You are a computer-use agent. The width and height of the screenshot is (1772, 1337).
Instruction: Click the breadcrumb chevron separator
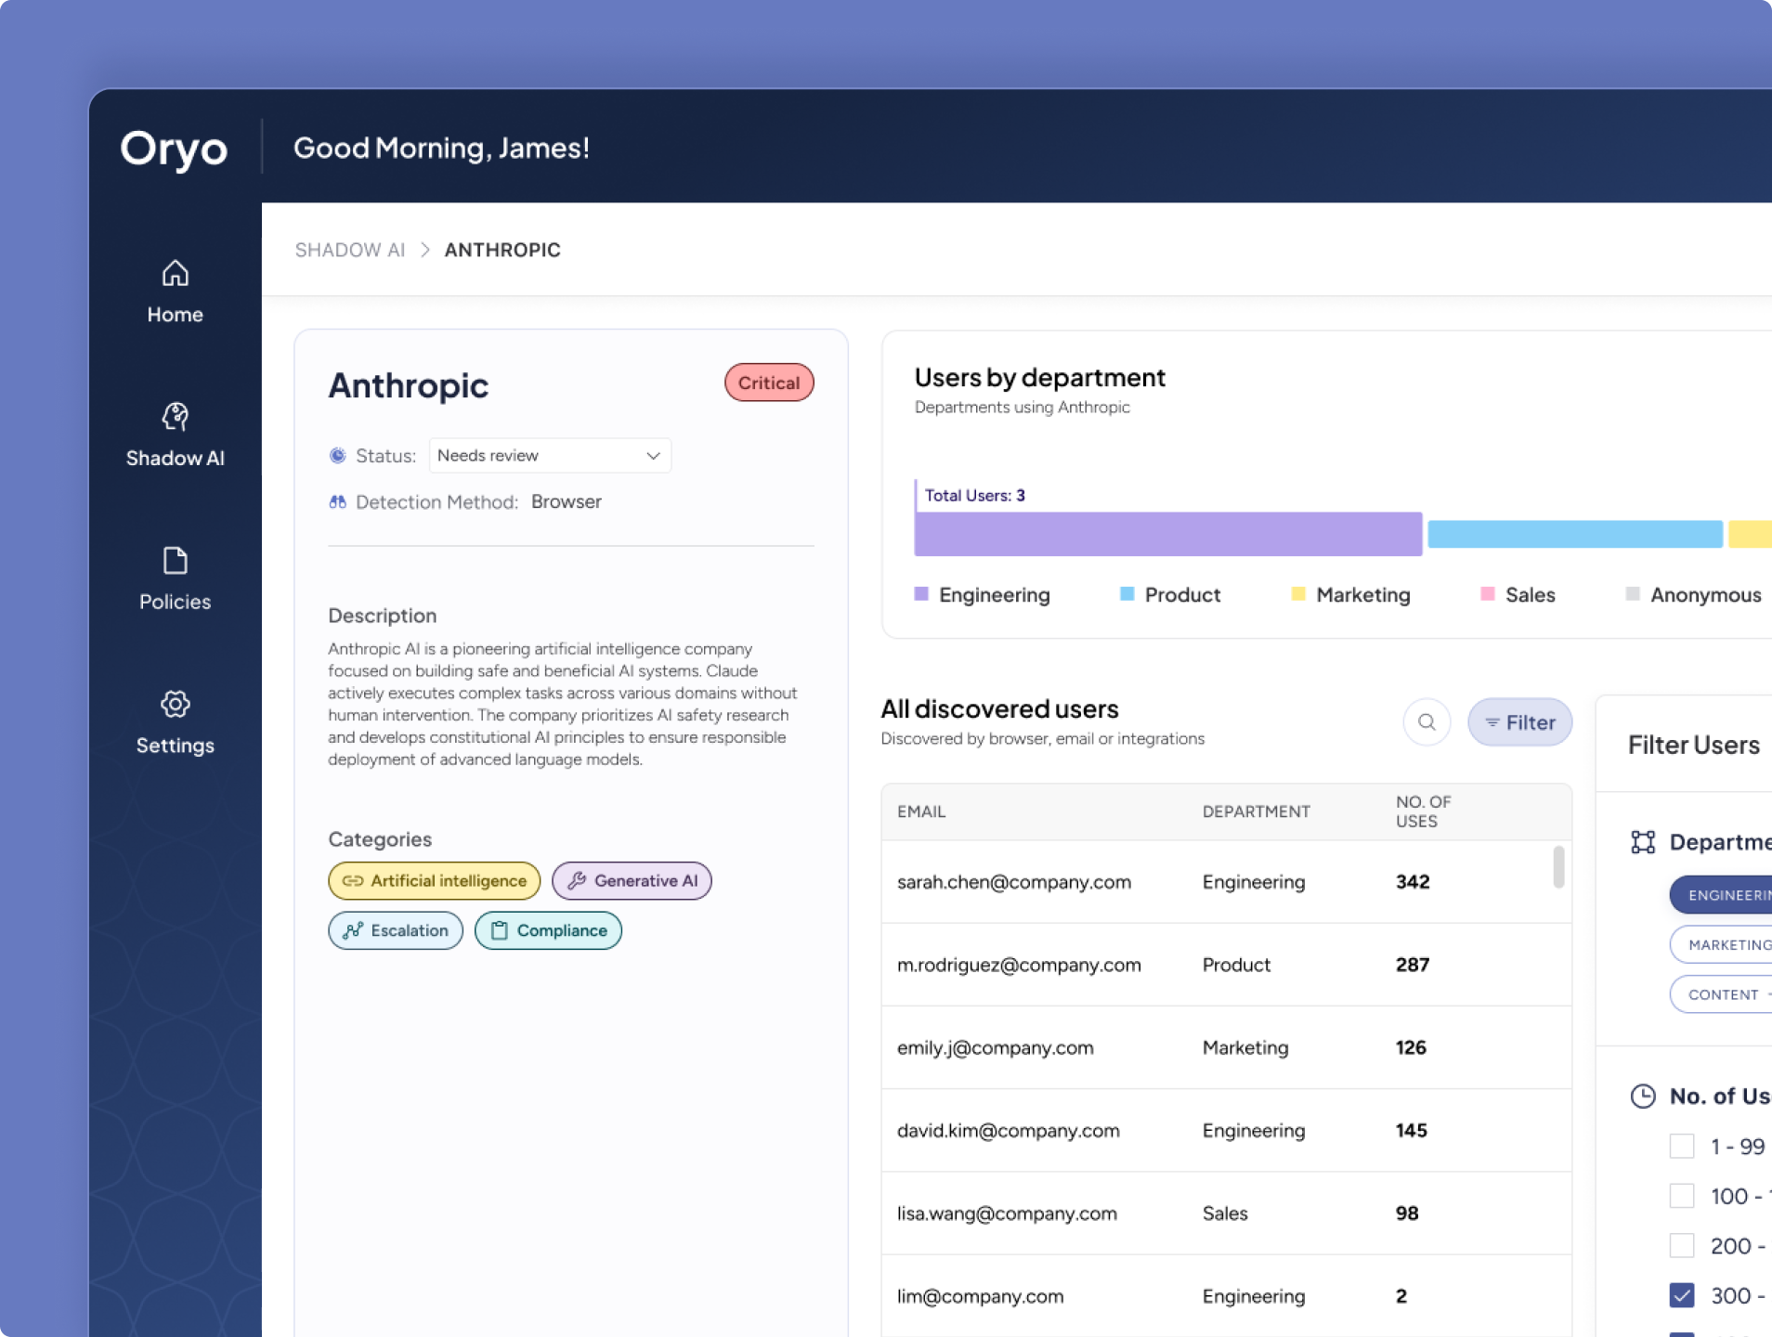(425, 250)
